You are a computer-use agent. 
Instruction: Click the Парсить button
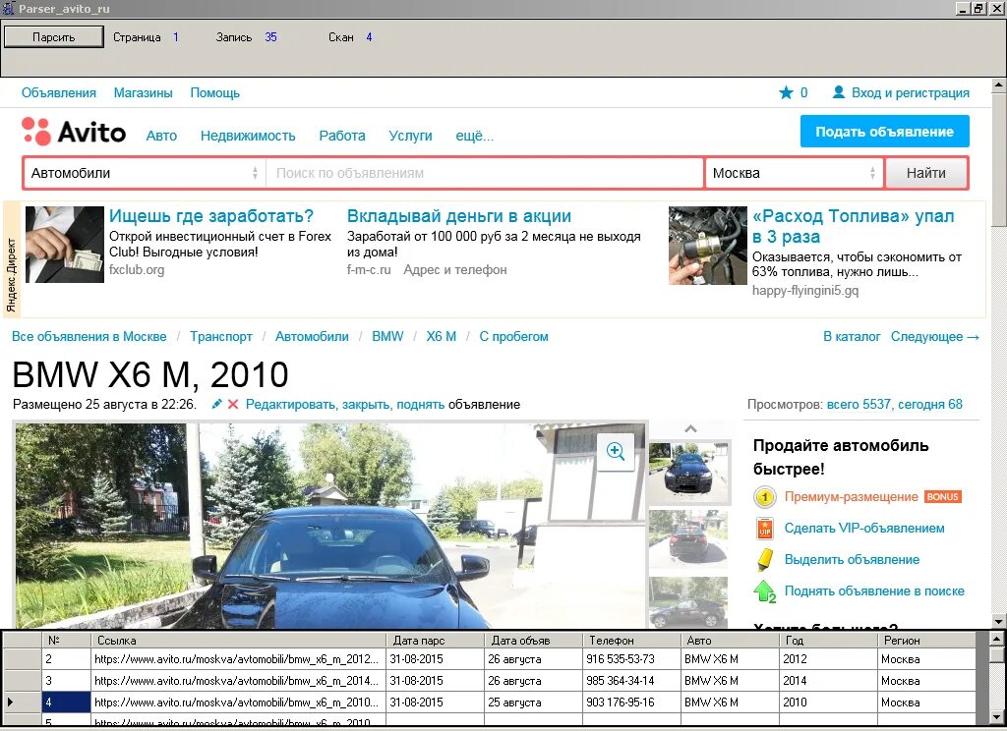54,37
